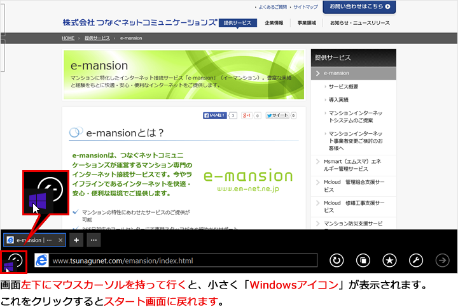Viewport: 458px width, 307px height.
Task: Open マンションインターネット事業者変更 sidebar link
Action: (x=356, y=141)
